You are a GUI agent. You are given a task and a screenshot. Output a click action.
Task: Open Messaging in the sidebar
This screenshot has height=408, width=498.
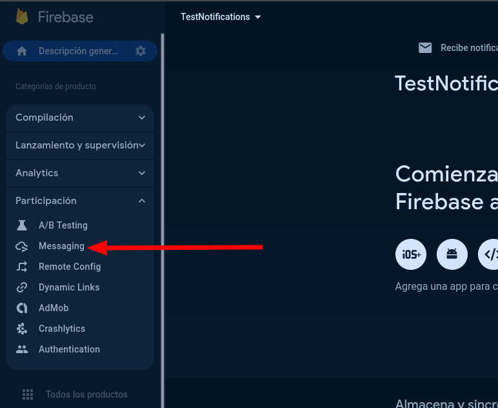(61, 246)
